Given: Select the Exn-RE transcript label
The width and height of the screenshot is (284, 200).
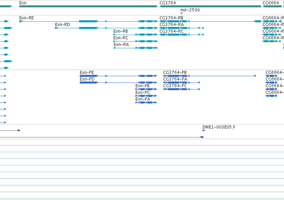Looking at the screenshot, I should tap(27, 18).
